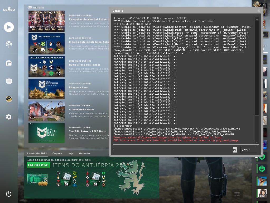
Task: Click the bottom friend avatar with headset
Action: pyautogui.click(x=262, y=193)
